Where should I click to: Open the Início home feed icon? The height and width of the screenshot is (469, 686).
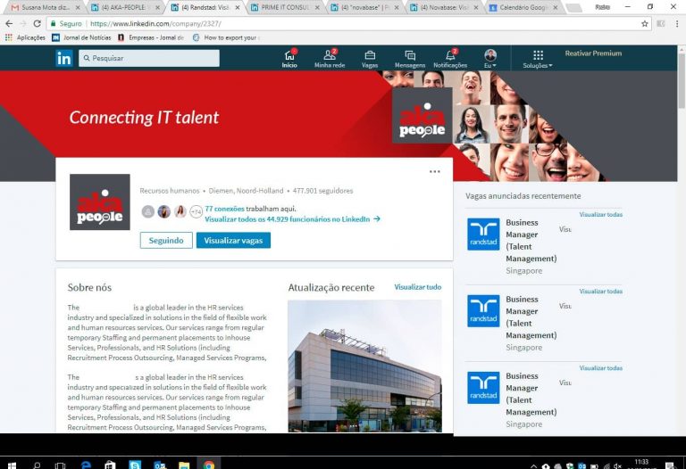(289, 59)
